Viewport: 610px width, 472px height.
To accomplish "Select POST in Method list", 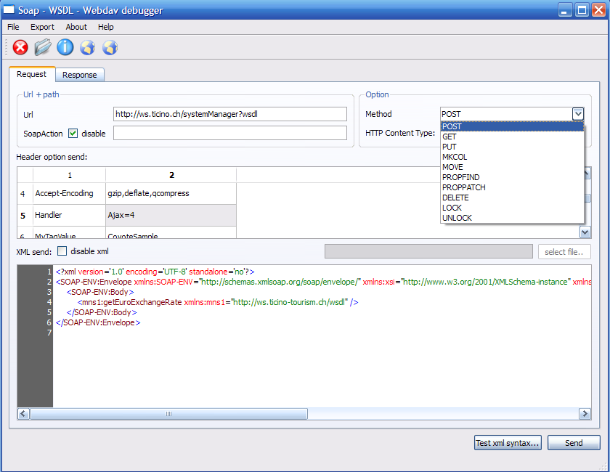I will click(x=512, y=126).
